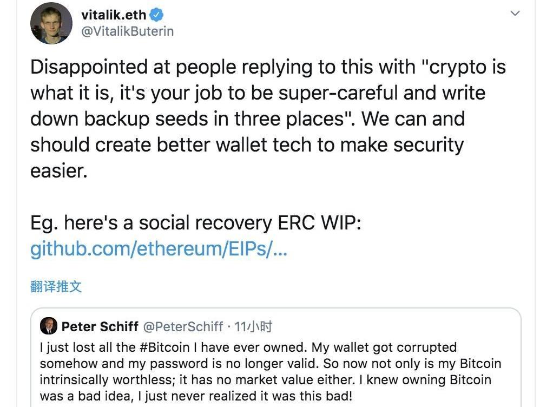
Task: Open vitalik.eth's profile avatar photo
Action: tap(51, 23)
